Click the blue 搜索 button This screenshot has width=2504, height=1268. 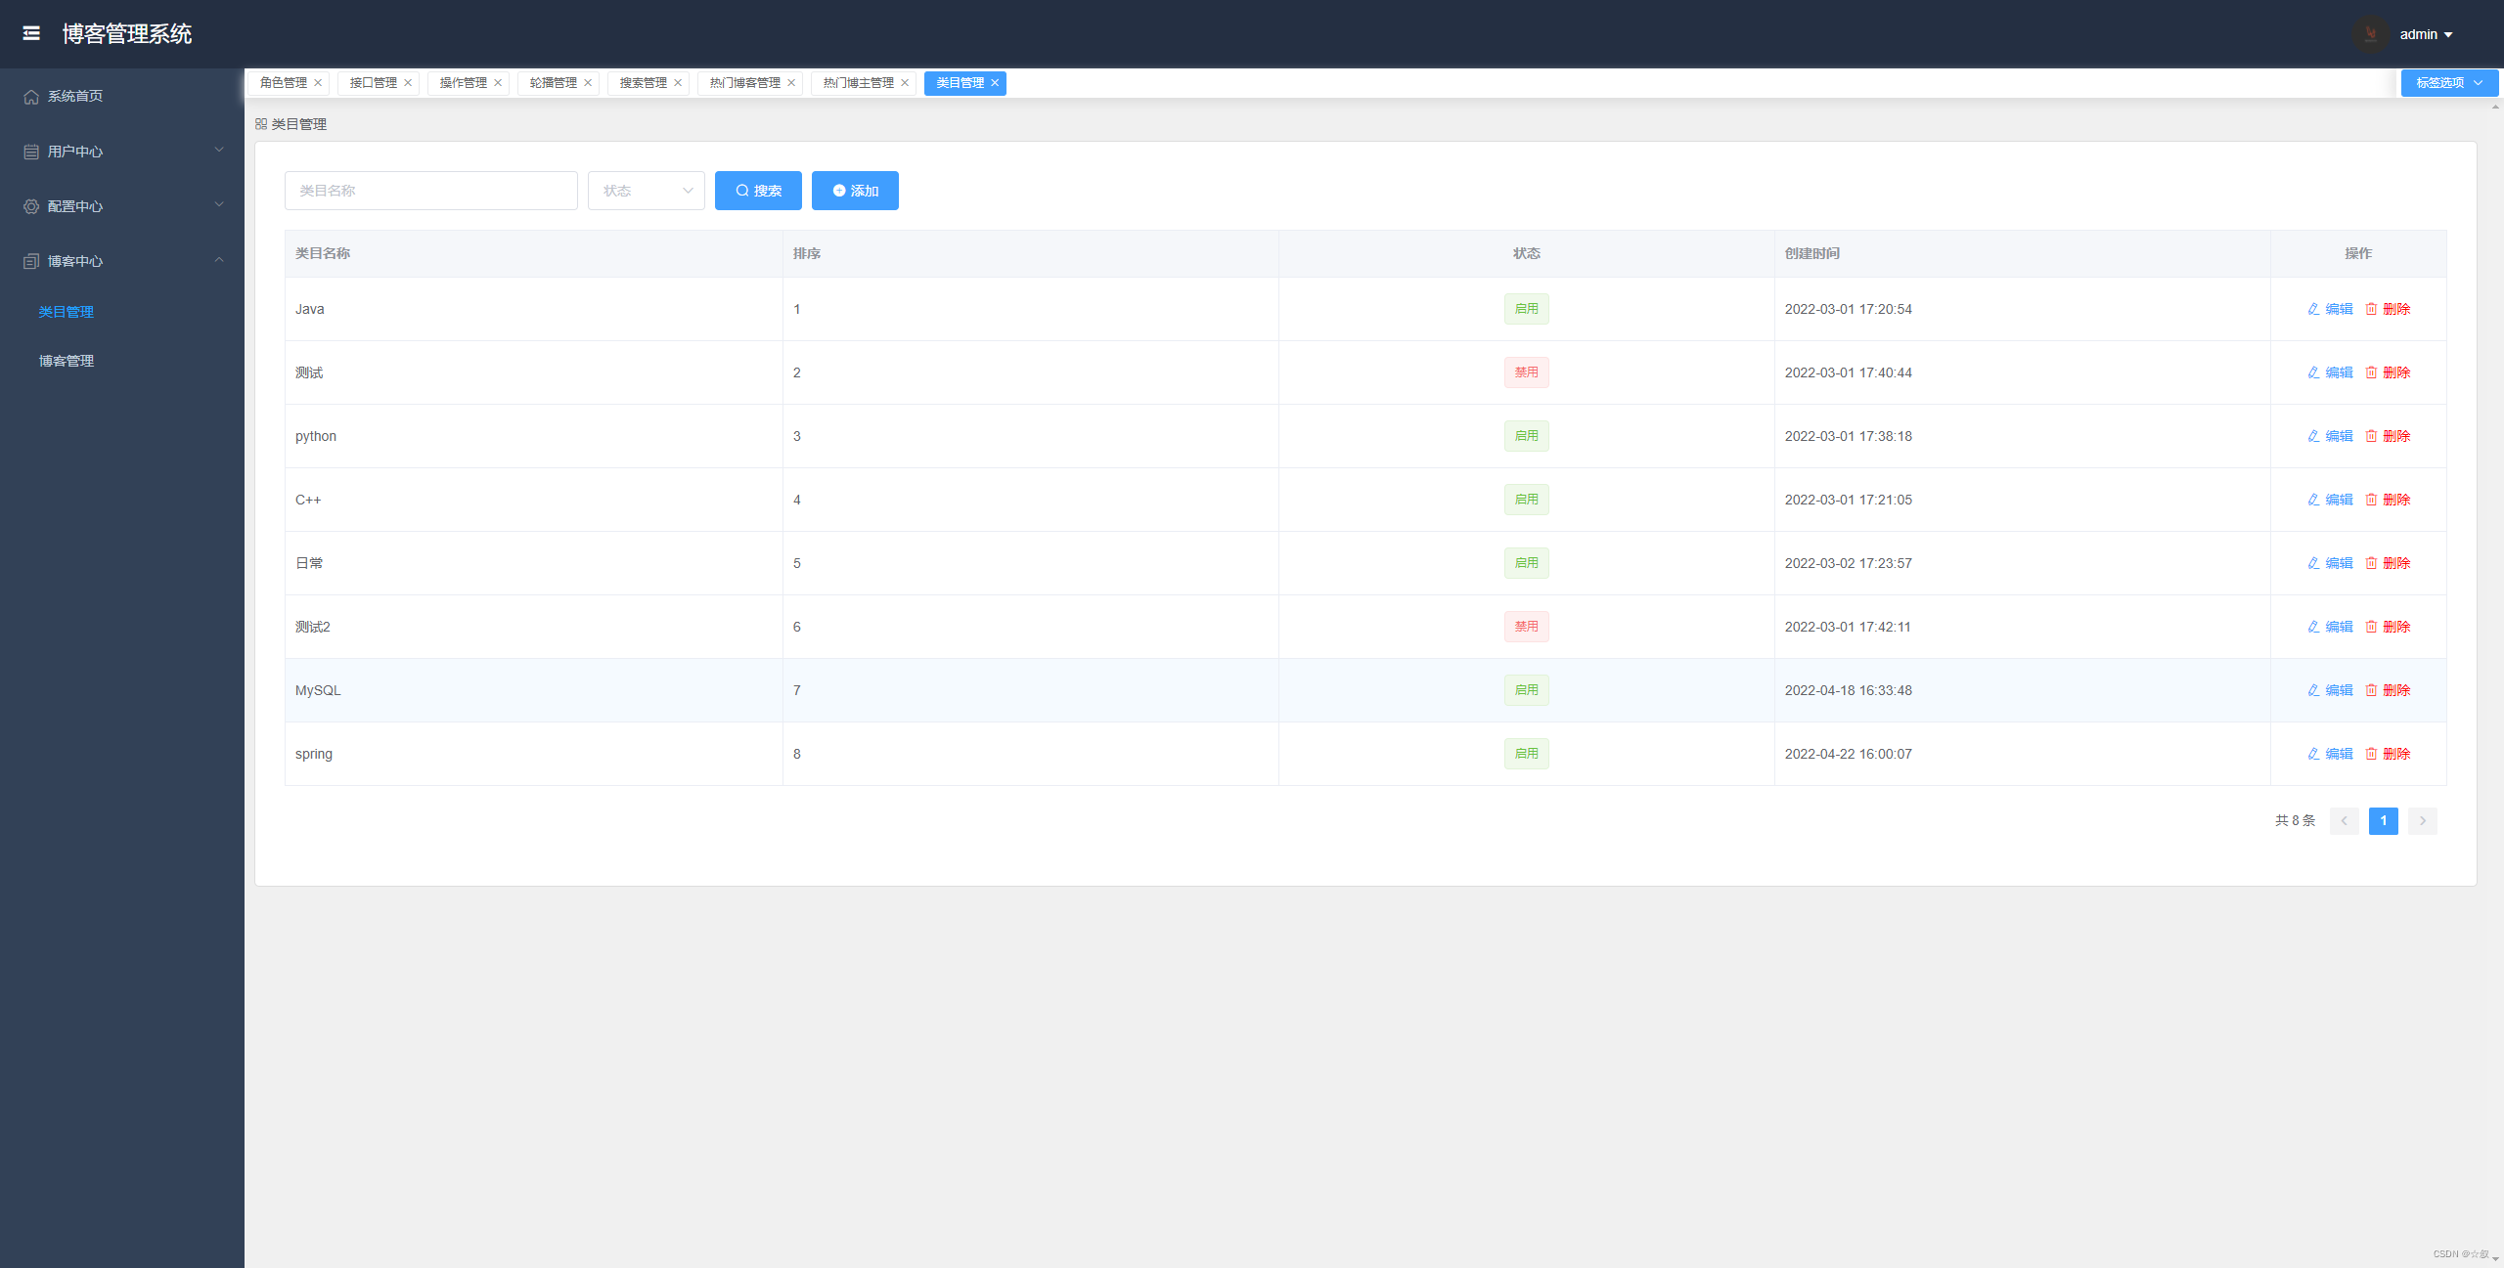pos(758,191)
